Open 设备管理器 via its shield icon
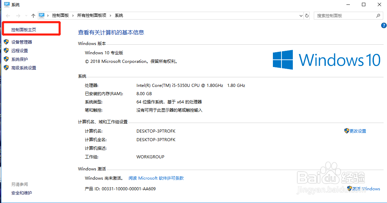Screen dimensions: 387x203 pyautogui.click(x=6, y=42)
